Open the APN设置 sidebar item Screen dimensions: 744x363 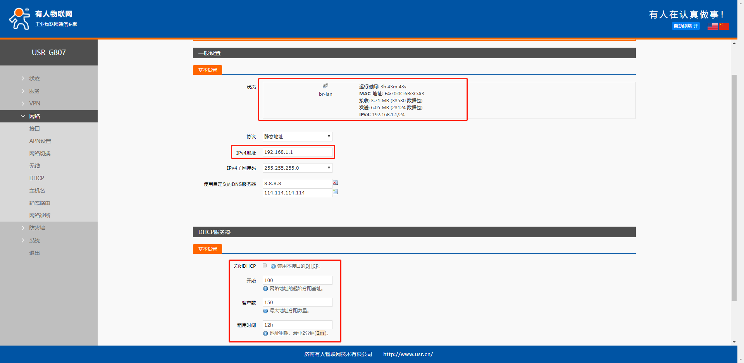[x=40, y=141]
